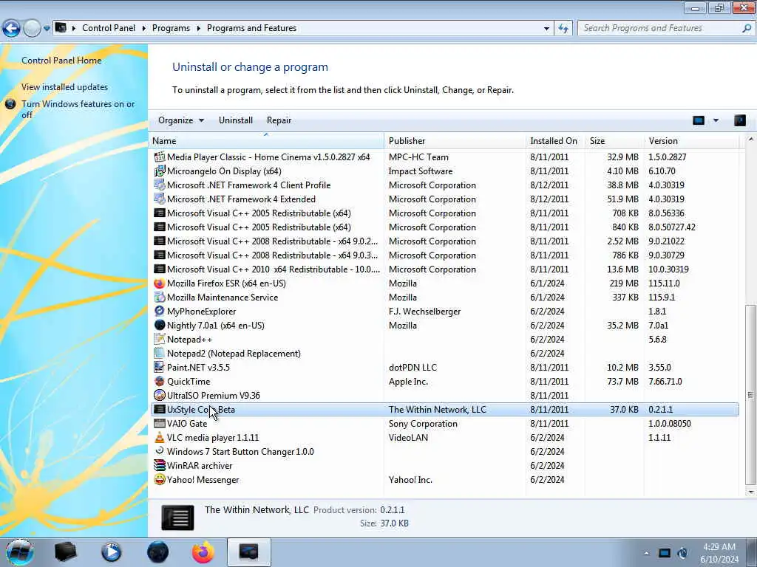Click publisher F.J. Wechselberger cell

[425, 312]
